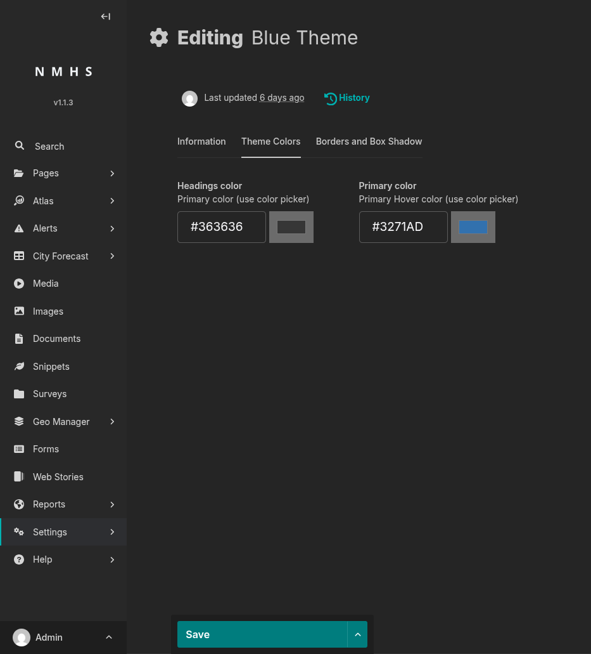Click the Pages folder icon

19,173
